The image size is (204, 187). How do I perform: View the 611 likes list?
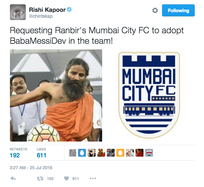pos(42,153)
